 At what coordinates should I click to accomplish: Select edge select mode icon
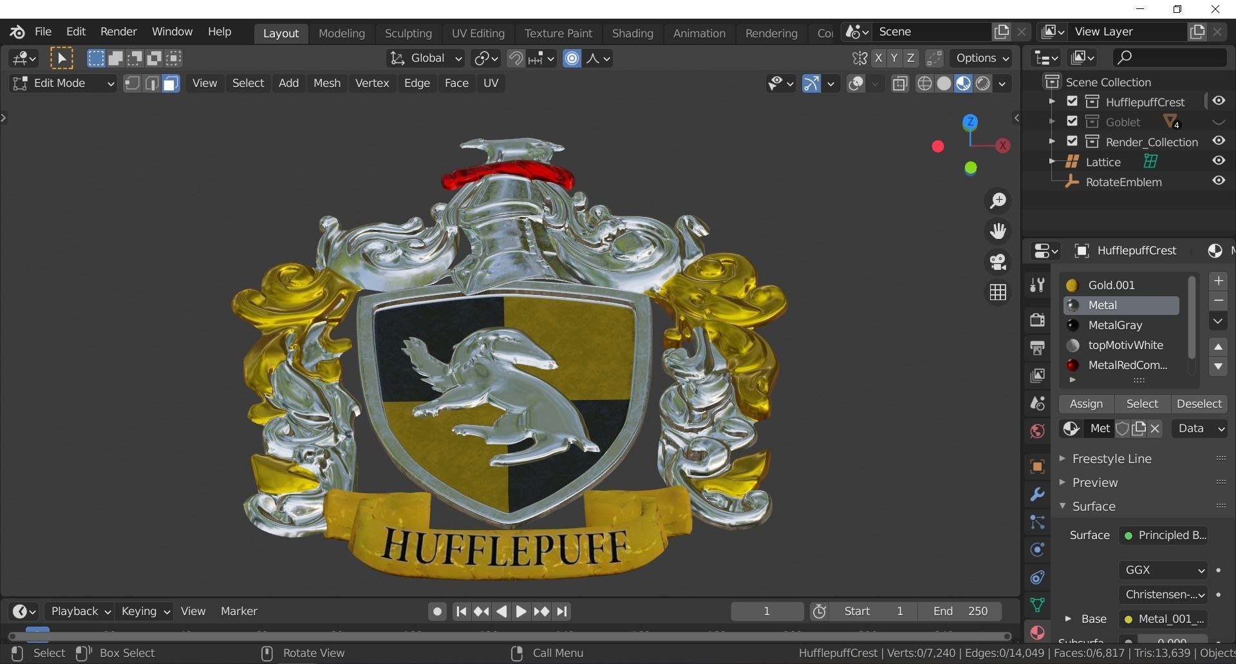[x=151, y=84]
